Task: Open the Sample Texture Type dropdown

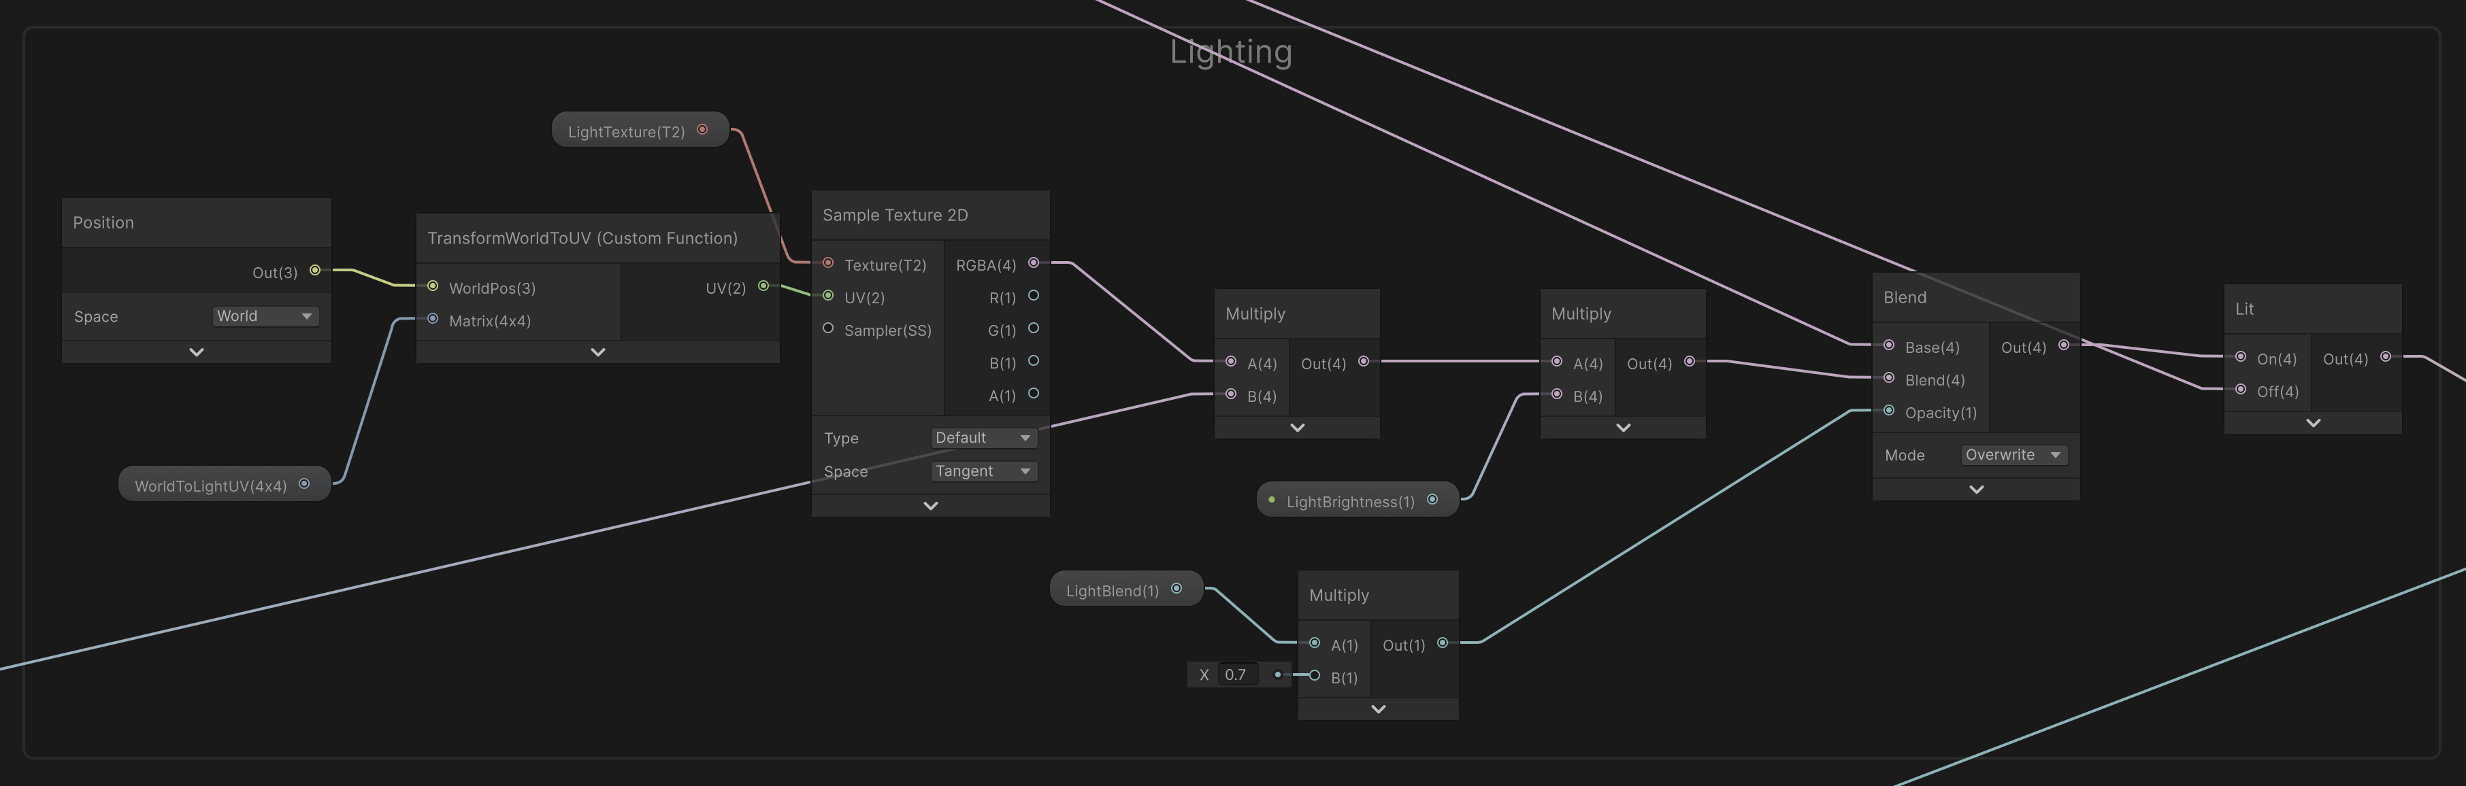Action: pos(983,438)
